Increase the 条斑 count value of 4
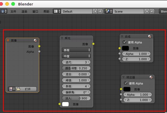The width and height of the screenshot is (167, 113). click(89, 86)
